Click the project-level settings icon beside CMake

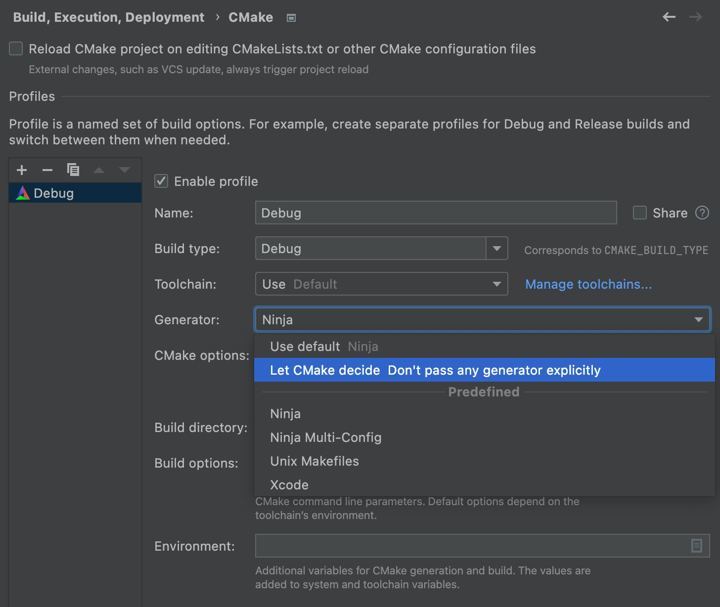(291, 18)
